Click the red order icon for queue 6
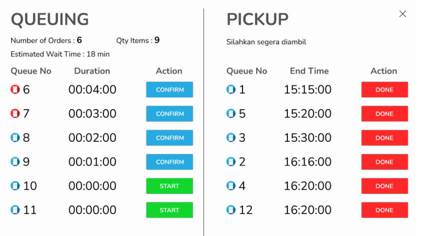 coord(15,90)
